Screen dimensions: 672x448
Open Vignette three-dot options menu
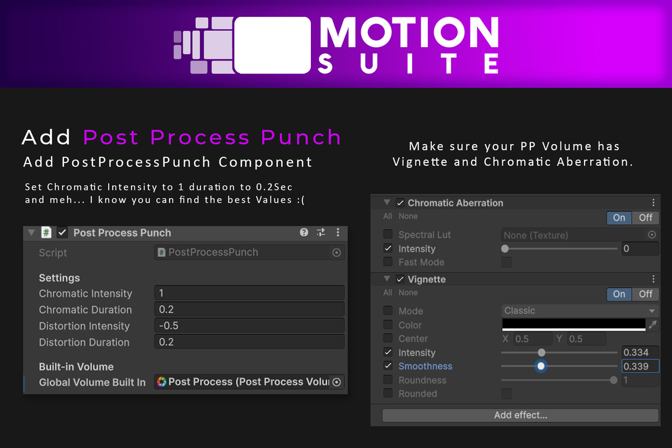click(653, 279)
